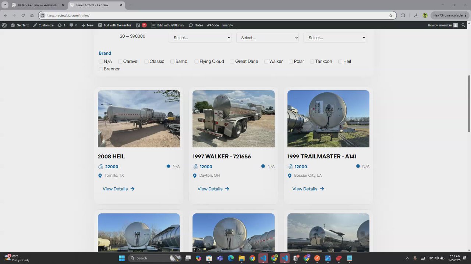Enable the Polar brand checkbox
The image size is (471, 264).
291,62
